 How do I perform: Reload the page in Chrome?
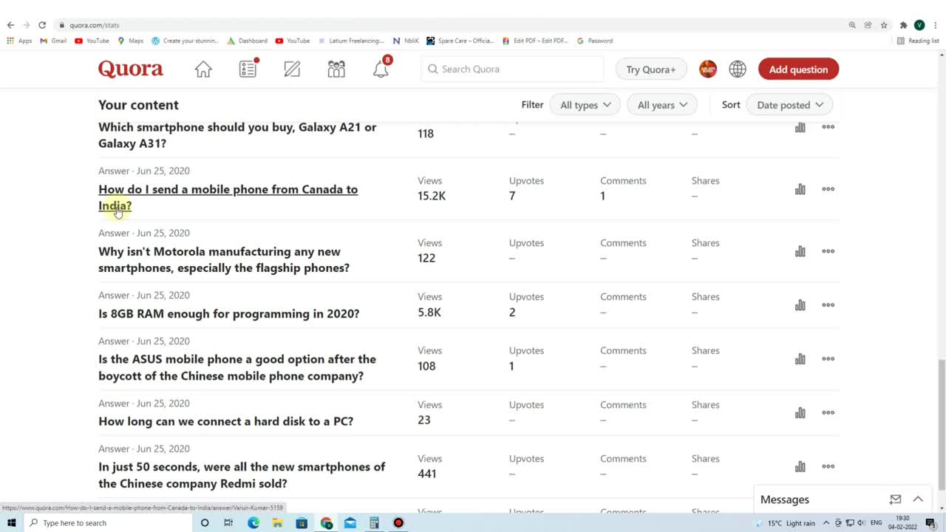42,24
